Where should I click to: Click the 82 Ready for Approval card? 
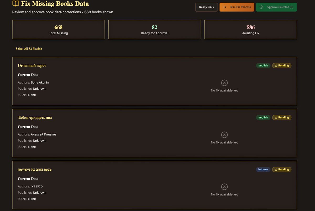155,30
